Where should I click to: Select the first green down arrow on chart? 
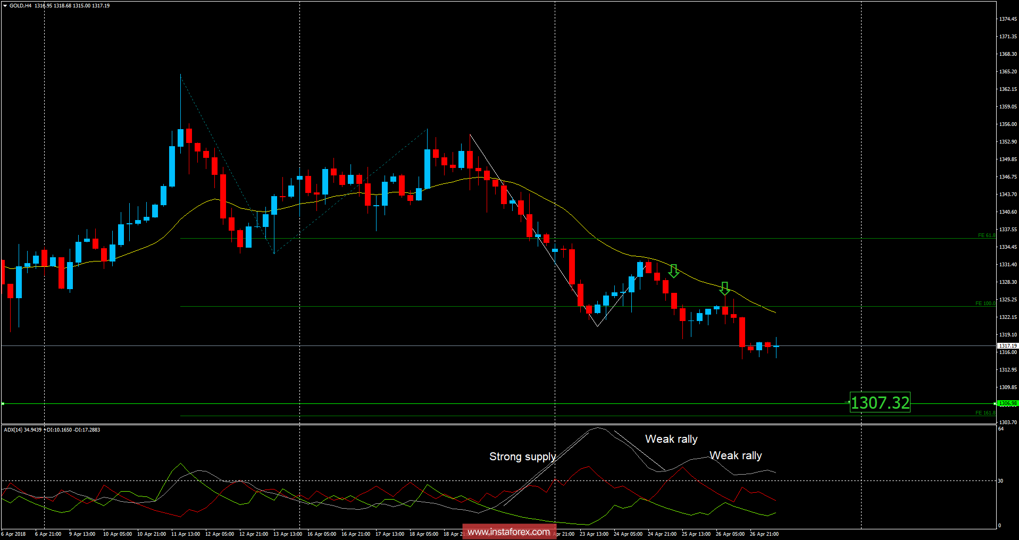pyautogui.click(x=674, y=271)
